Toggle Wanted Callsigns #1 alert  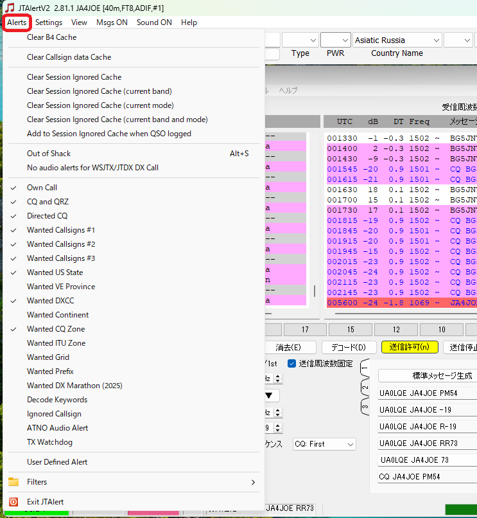pos(134,230)
